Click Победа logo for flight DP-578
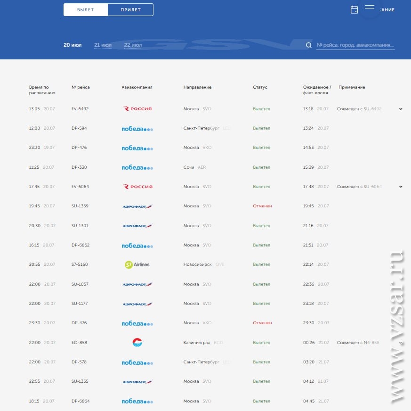This screenshot has height=411, width=411. coord(137,362)
